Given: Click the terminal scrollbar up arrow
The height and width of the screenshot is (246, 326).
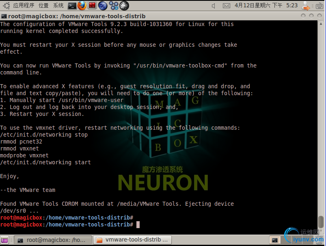Looking at the screenshot, I should point(321,24).
